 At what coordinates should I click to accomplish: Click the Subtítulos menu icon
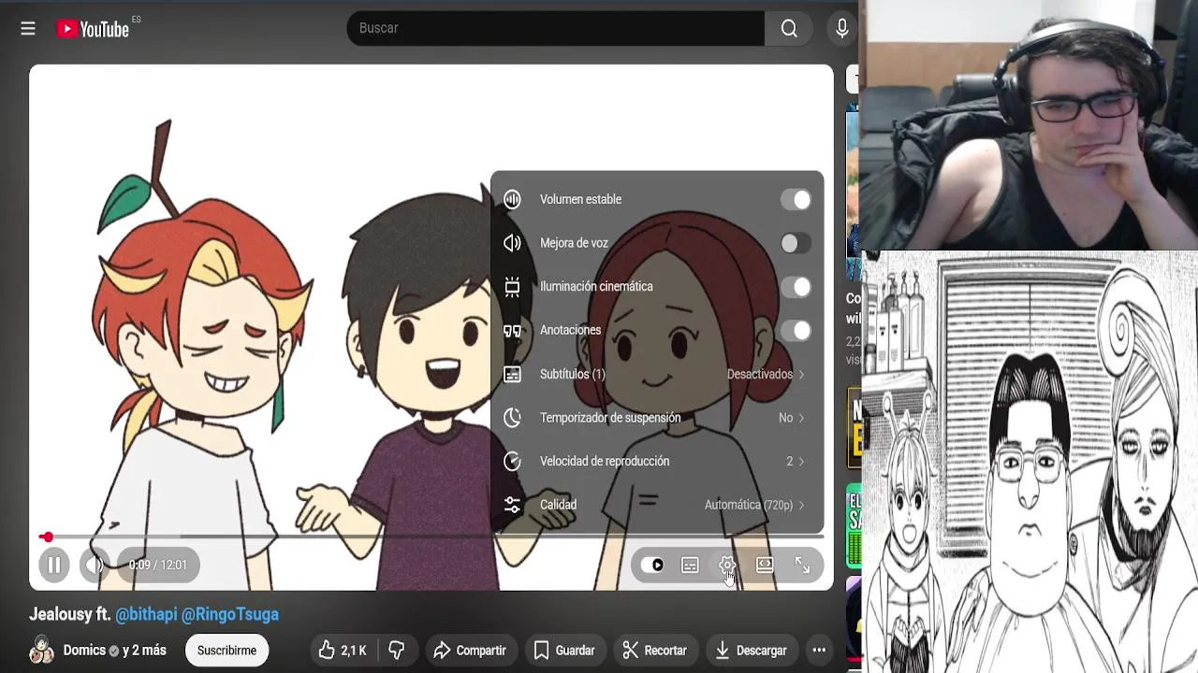pyautogui.click(x=512, y=374)
